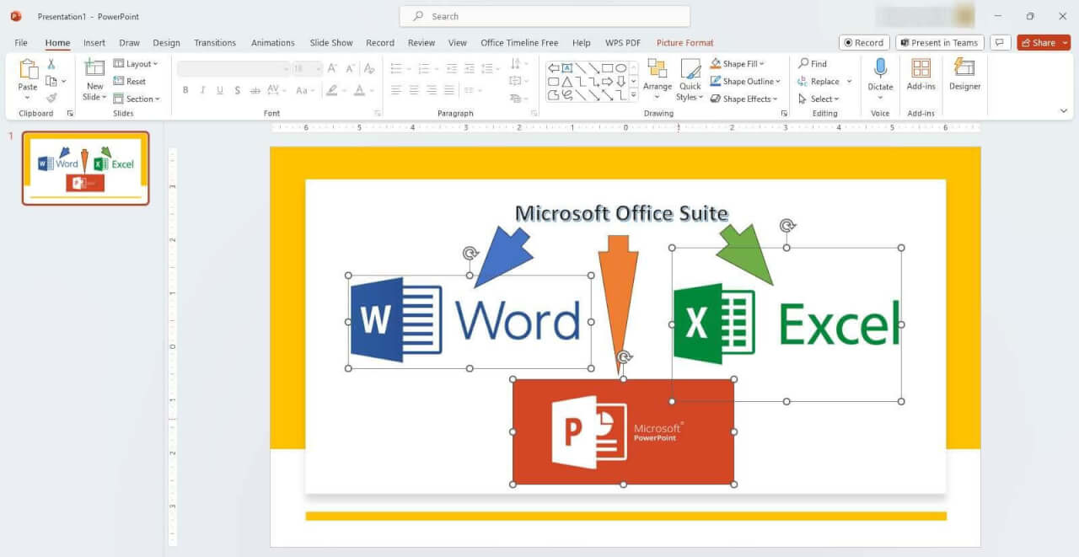1079x557 pixels.
Task: Switch to the Insert tab
Action: [94, 43]
